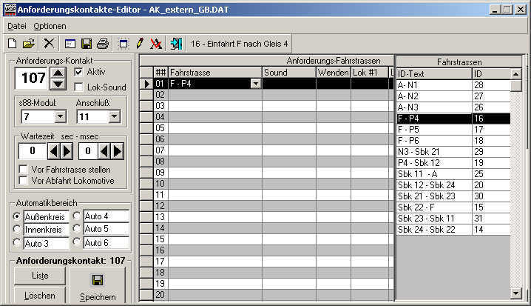This screenshot has height=306, width=531.
Task: Select the Auto 6 radio button
Action: [x=77, y=242]
